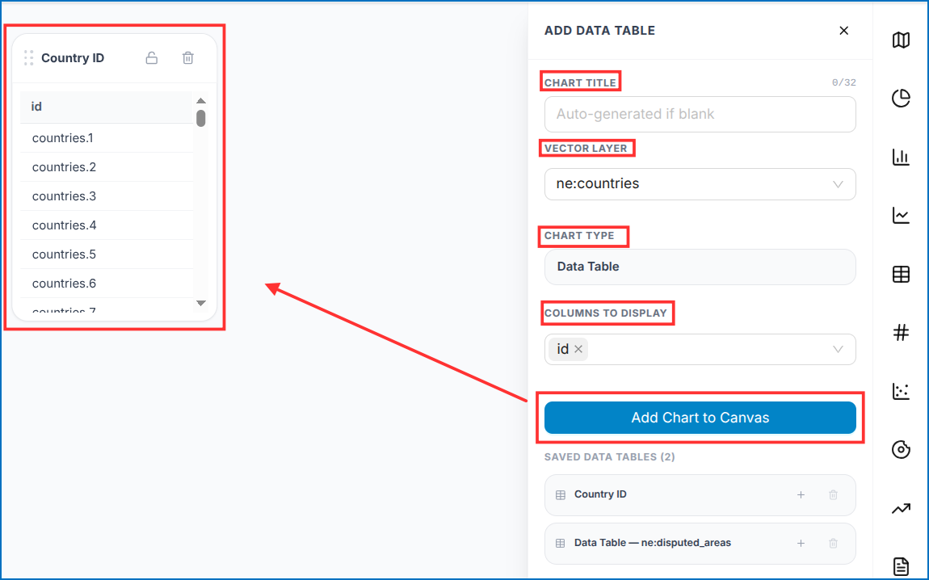This screenshot has width=929, height=580.
Task: Select the trend arrow icon
Action: 901,508
